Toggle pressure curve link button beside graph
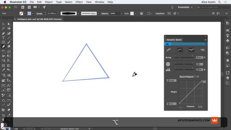Image resolution: width=231 pixels, height=130 pixels. (204, 82)
